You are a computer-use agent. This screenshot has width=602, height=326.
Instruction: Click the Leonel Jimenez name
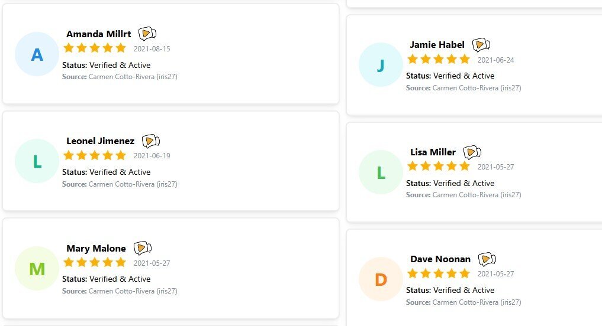[100, 141]
